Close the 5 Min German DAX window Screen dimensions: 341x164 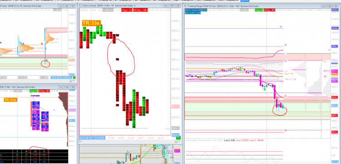pos(73,87)
